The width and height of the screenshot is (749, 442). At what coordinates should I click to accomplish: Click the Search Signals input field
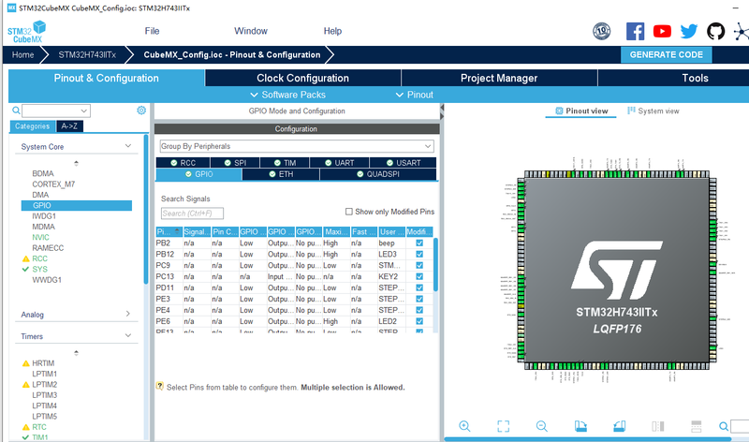(x=192, y=214)
